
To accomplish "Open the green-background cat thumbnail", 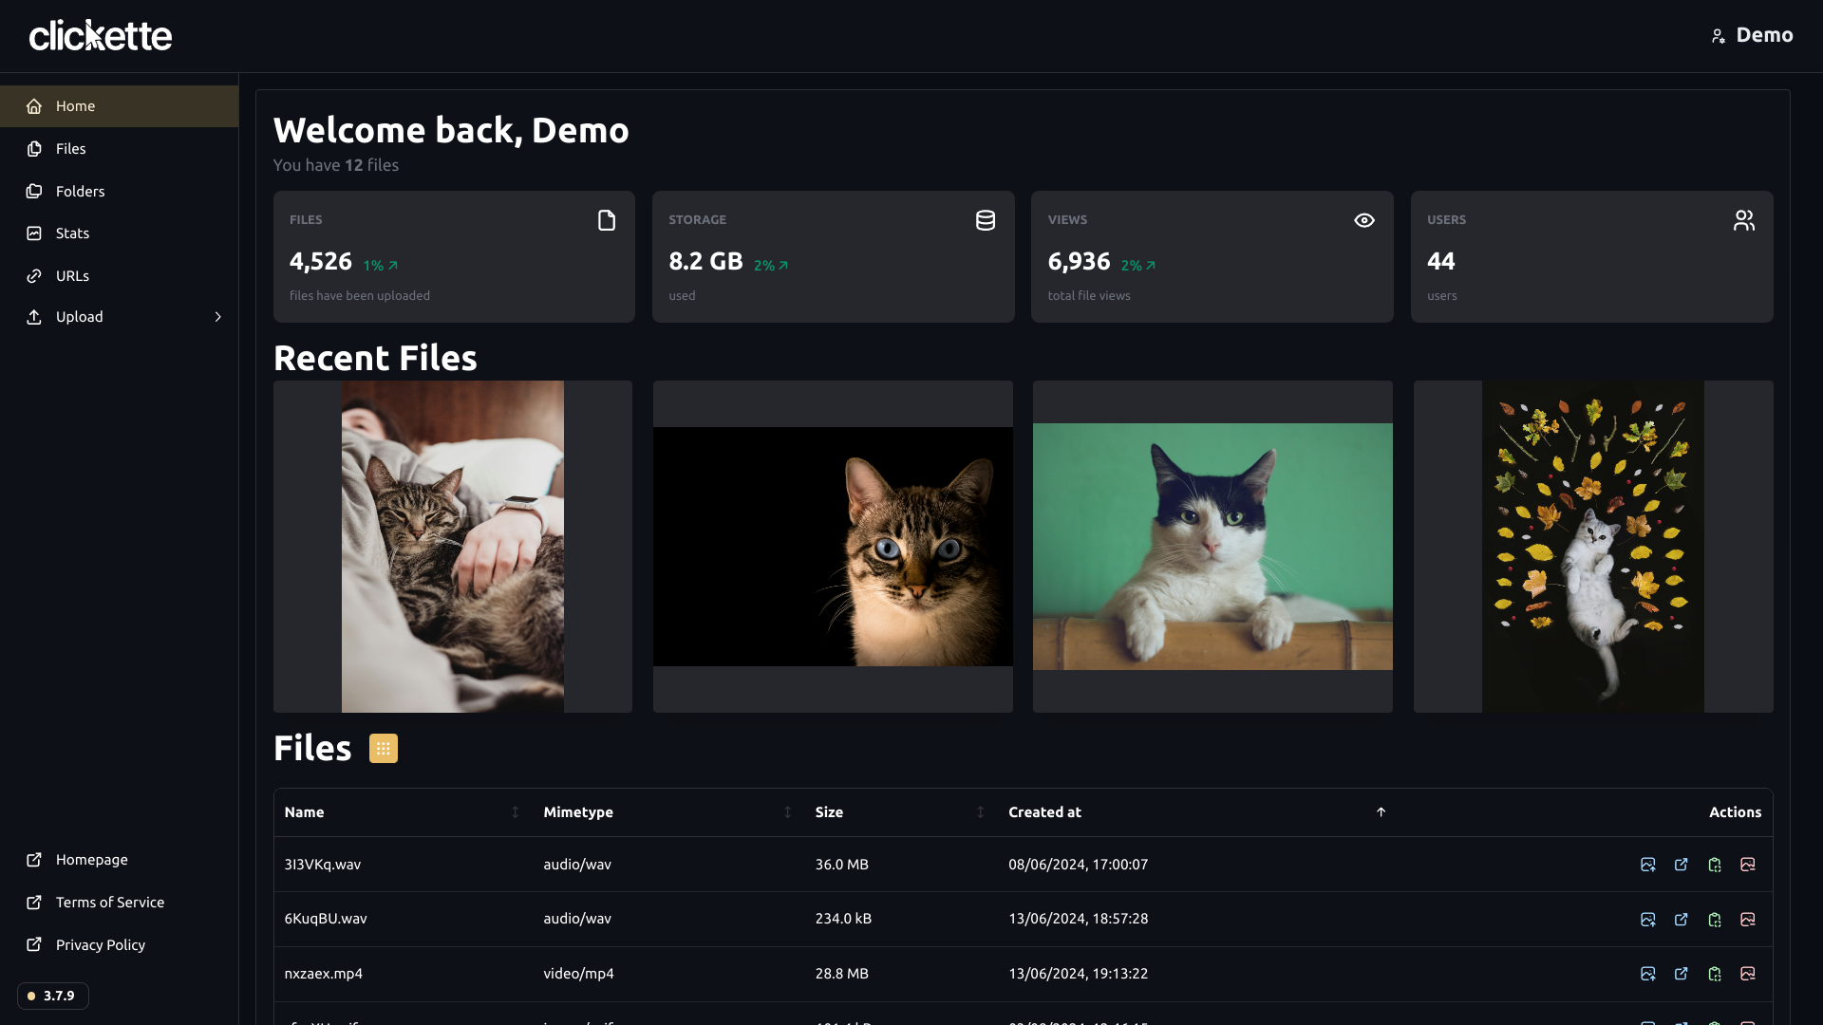I will pyautogui.click(x=1212, y=547).
